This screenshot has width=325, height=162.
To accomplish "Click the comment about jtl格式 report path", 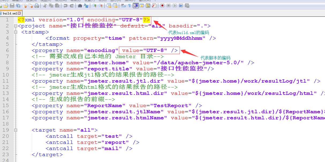I will coord(103,75).
